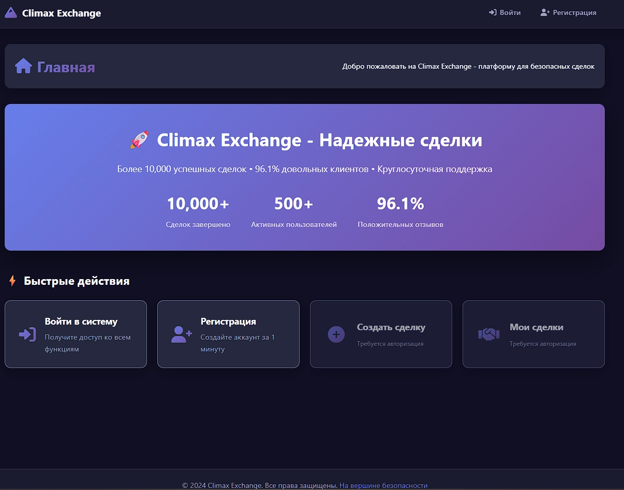Viewport: 624px width, 490px height.
Task: Click the 96.1% positive reviews statistic
Action: (400, 204)
